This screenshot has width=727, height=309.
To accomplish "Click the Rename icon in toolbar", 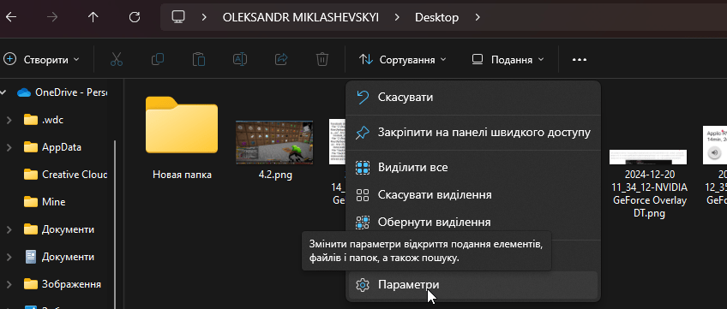I will (240, 59).
